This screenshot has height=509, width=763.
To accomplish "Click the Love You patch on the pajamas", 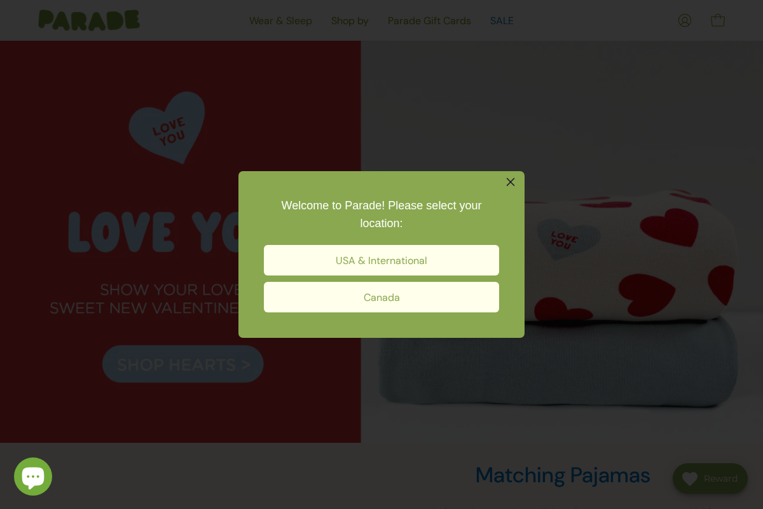I will (x=568, y=239).
